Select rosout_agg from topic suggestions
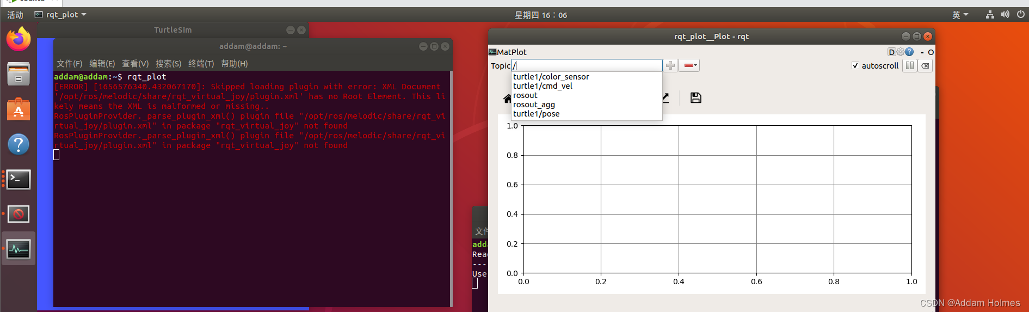This screenshot has height=312, width=1029. click(534, 105)
